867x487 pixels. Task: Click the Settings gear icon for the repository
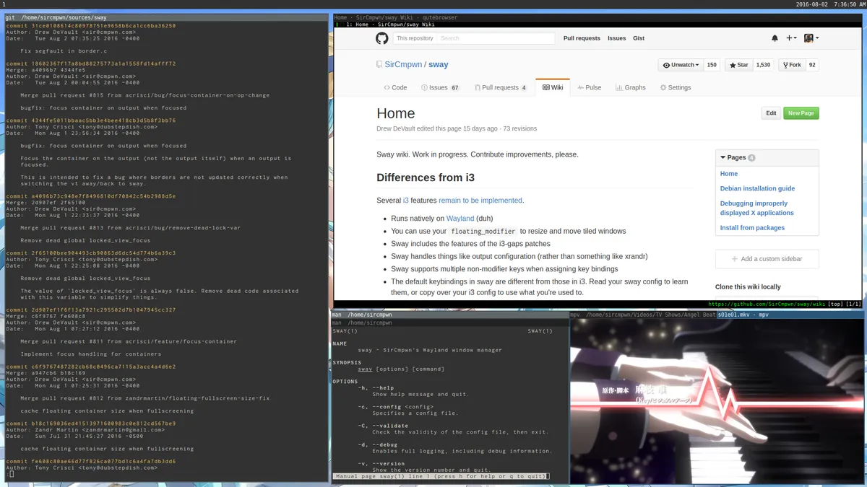pos(661,87)
